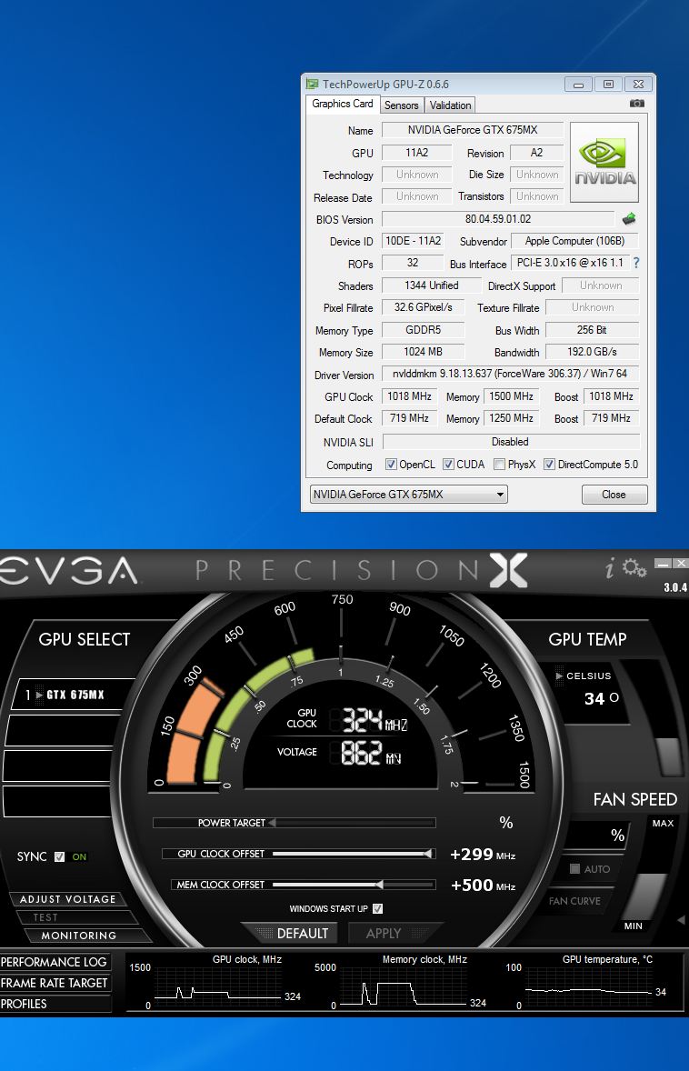The image size is (689, 1071).
Task: Switch to the Validation tab
Action: coord(450,105)
